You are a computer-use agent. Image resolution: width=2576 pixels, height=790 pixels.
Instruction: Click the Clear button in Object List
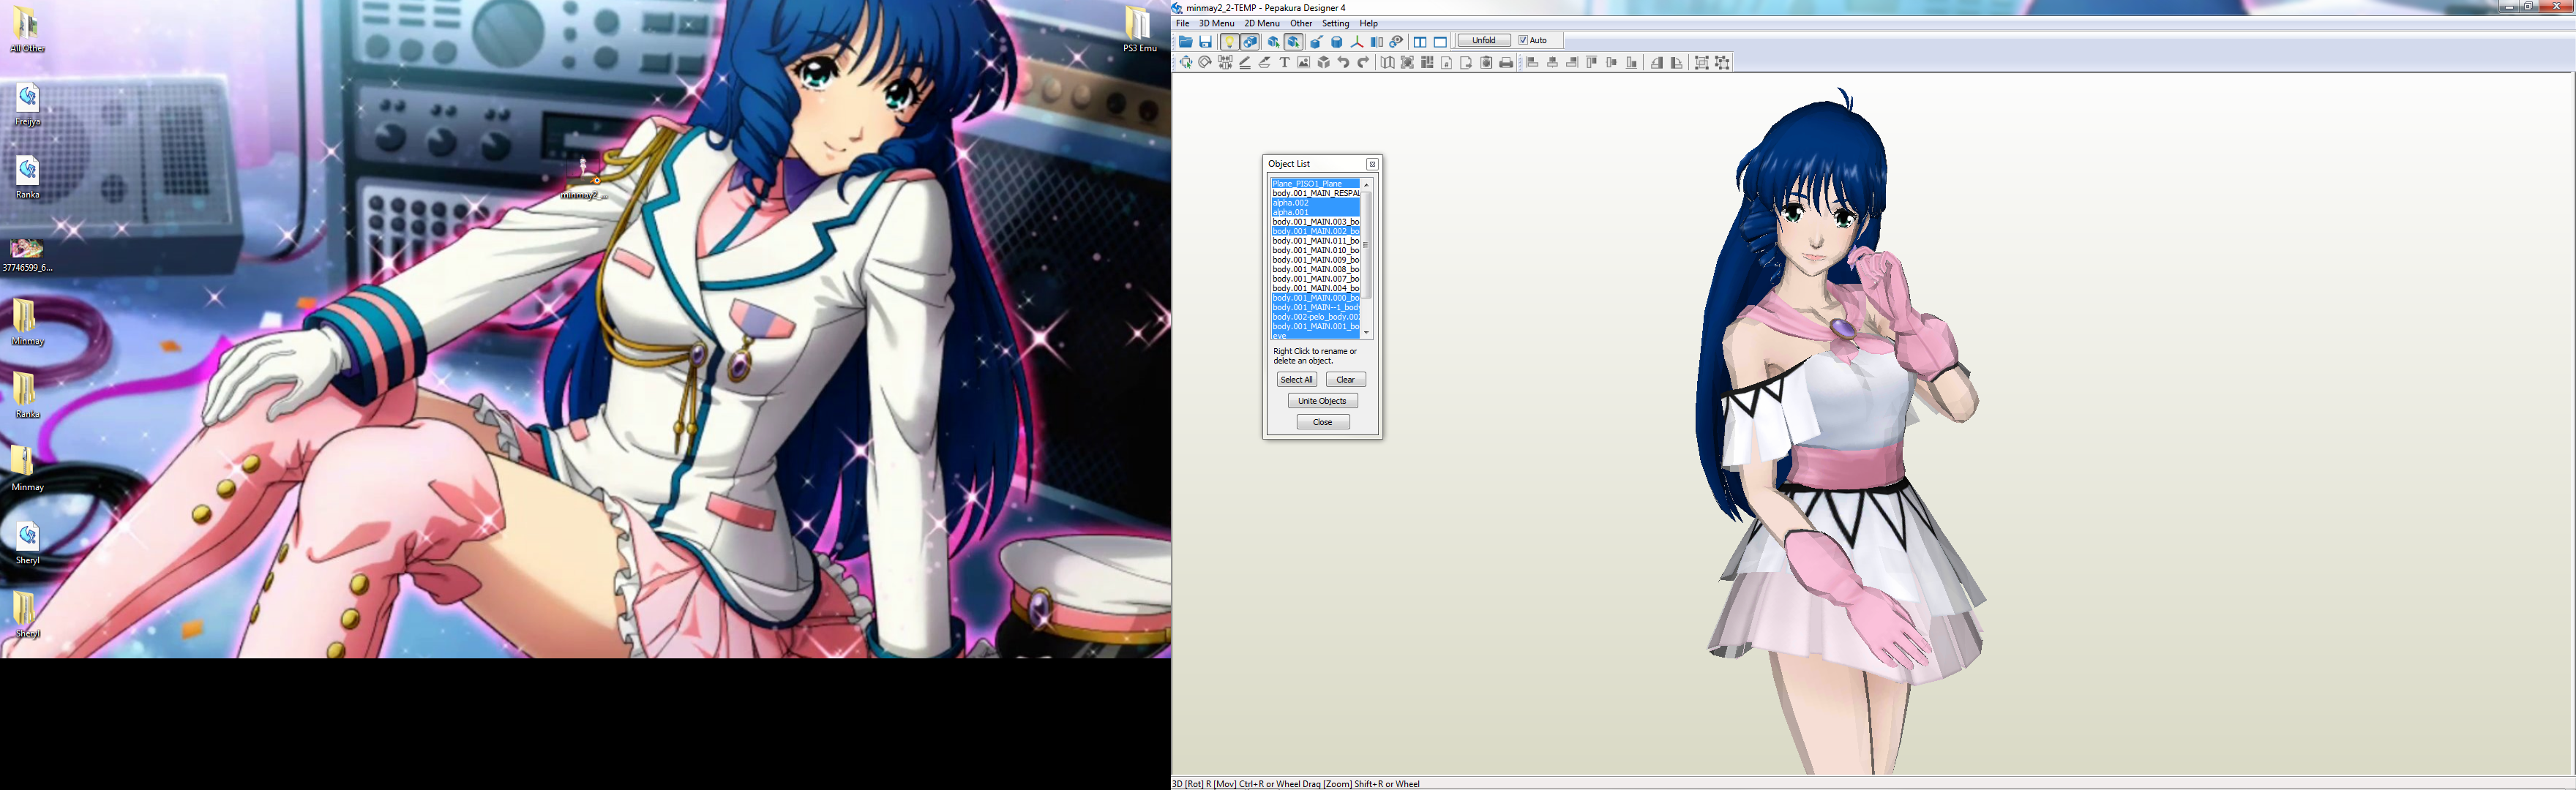pyautogui.click(x=1345, y=380)
